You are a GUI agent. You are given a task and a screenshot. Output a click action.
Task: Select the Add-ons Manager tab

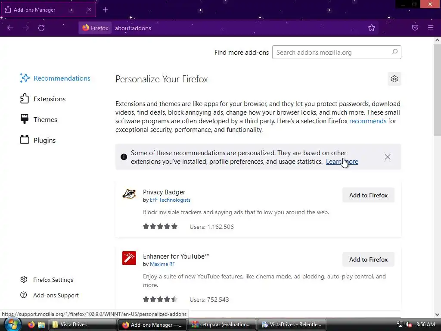tap(48, 9)
